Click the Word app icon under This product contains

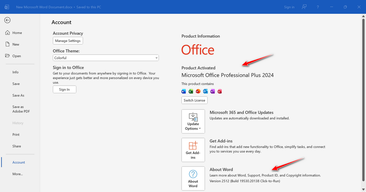[184, 91]
